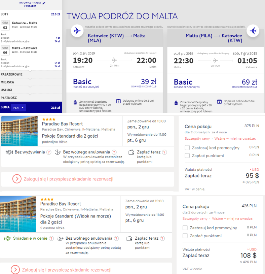Expand the MIEJSCA section

[31, 82]
